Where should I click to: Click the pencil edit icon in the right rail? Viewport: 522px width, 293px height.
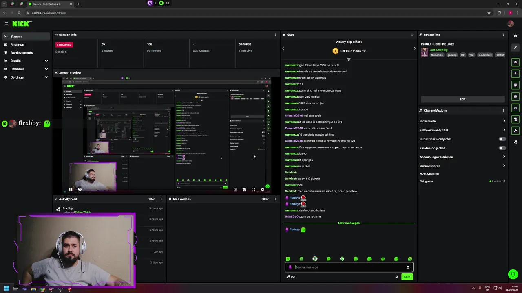(515, 48)
